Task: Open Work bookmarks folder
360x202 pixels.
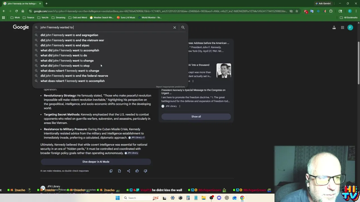Action: pyautogui.click(x=15, y=17)
